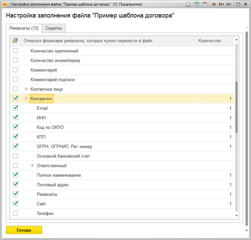Click the Количество column header
The height and width of the screenshot is (240, 251).
pyautogui.click(x=214, y=41)
